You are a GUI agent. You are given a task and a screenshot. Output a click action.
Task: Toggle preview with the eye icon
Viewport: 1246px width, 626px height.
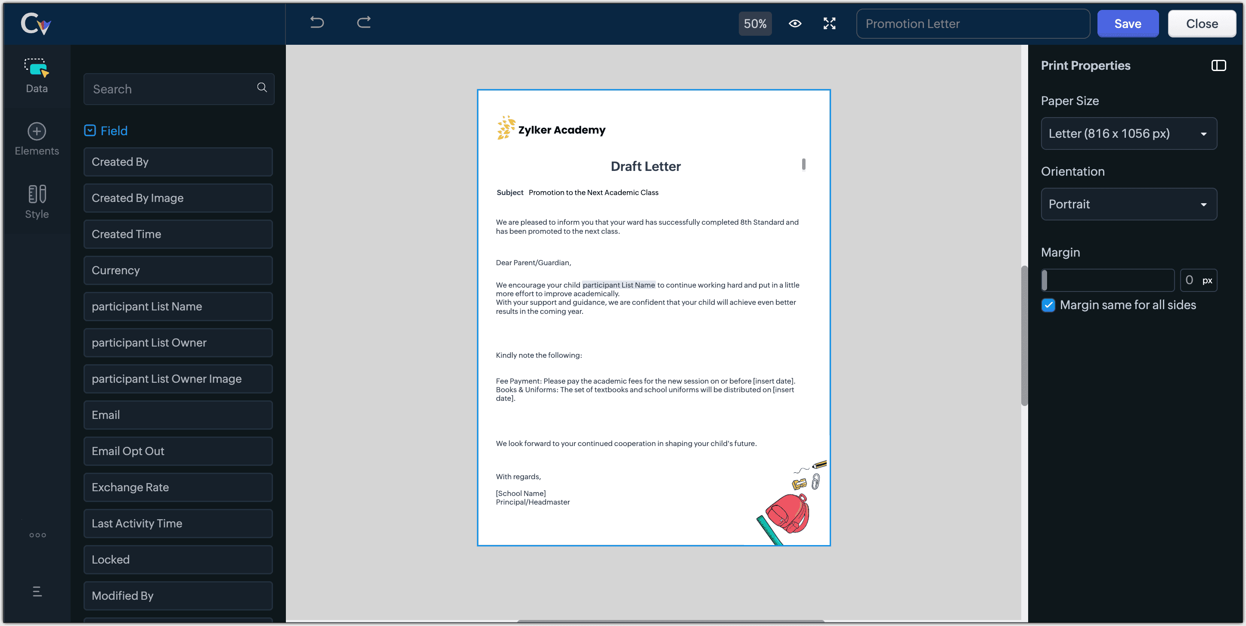click(x=795, y=24)
